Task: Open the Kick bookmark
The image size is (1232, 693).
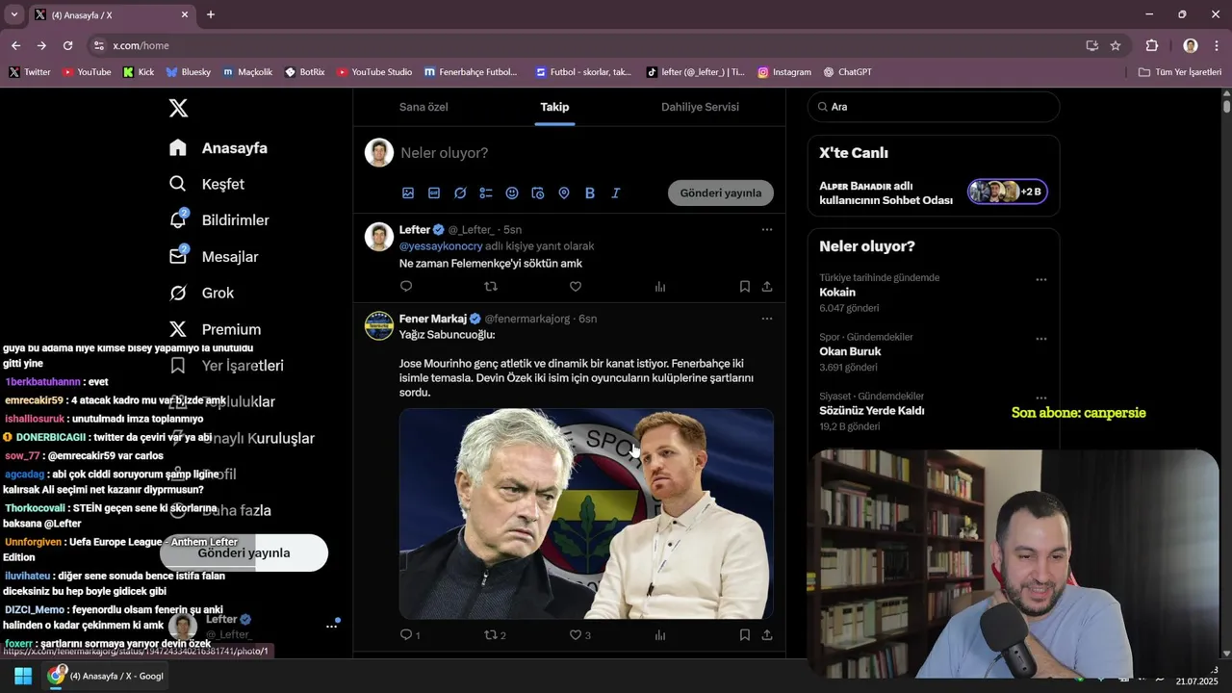Action: tap(139, 72)
